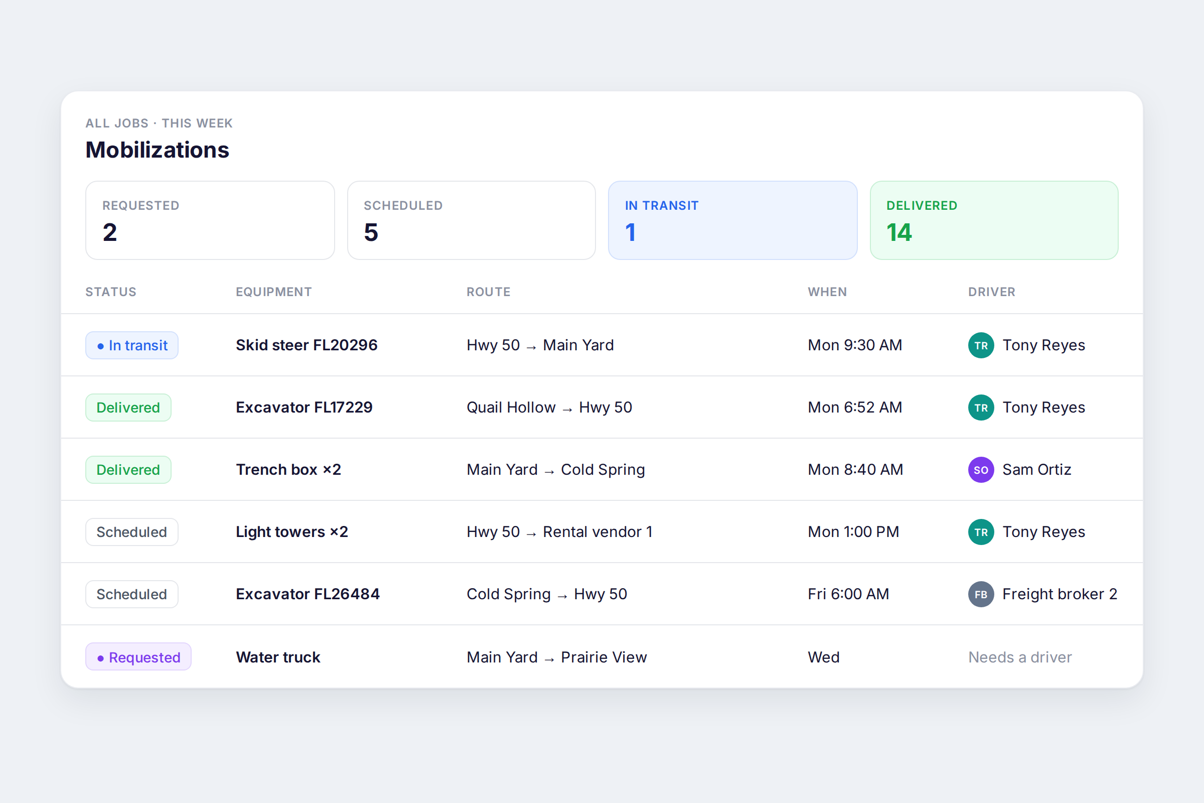Click the Requested status badge
This screenshot has height=803, width=1204.
click(x=138, y=657)
